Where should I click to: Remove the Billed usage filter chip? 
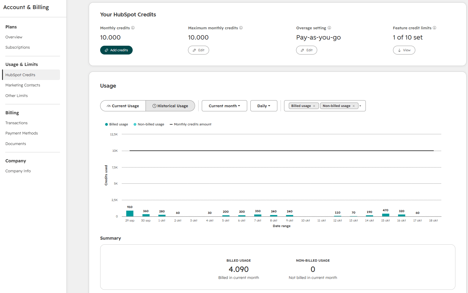[314, 106]
